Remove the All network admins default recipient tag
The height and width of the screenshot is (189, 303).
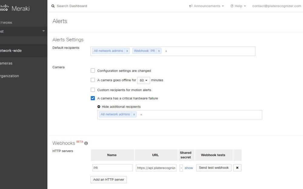click(x=127, y=51)
